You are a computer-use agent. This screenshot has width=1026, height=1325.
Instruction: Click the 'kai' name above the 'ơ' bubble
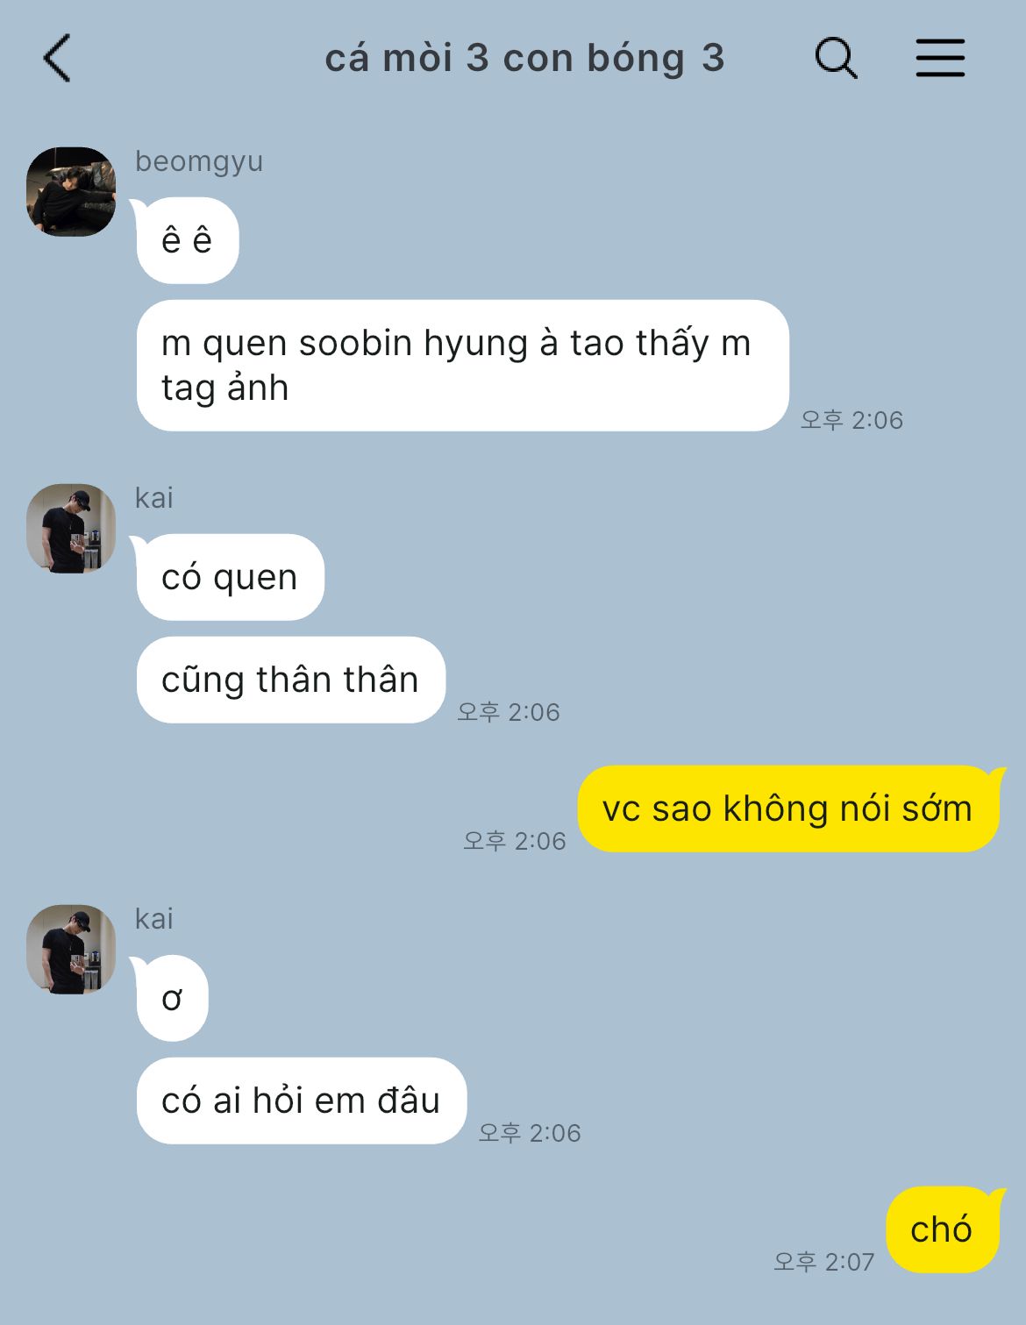154,919
